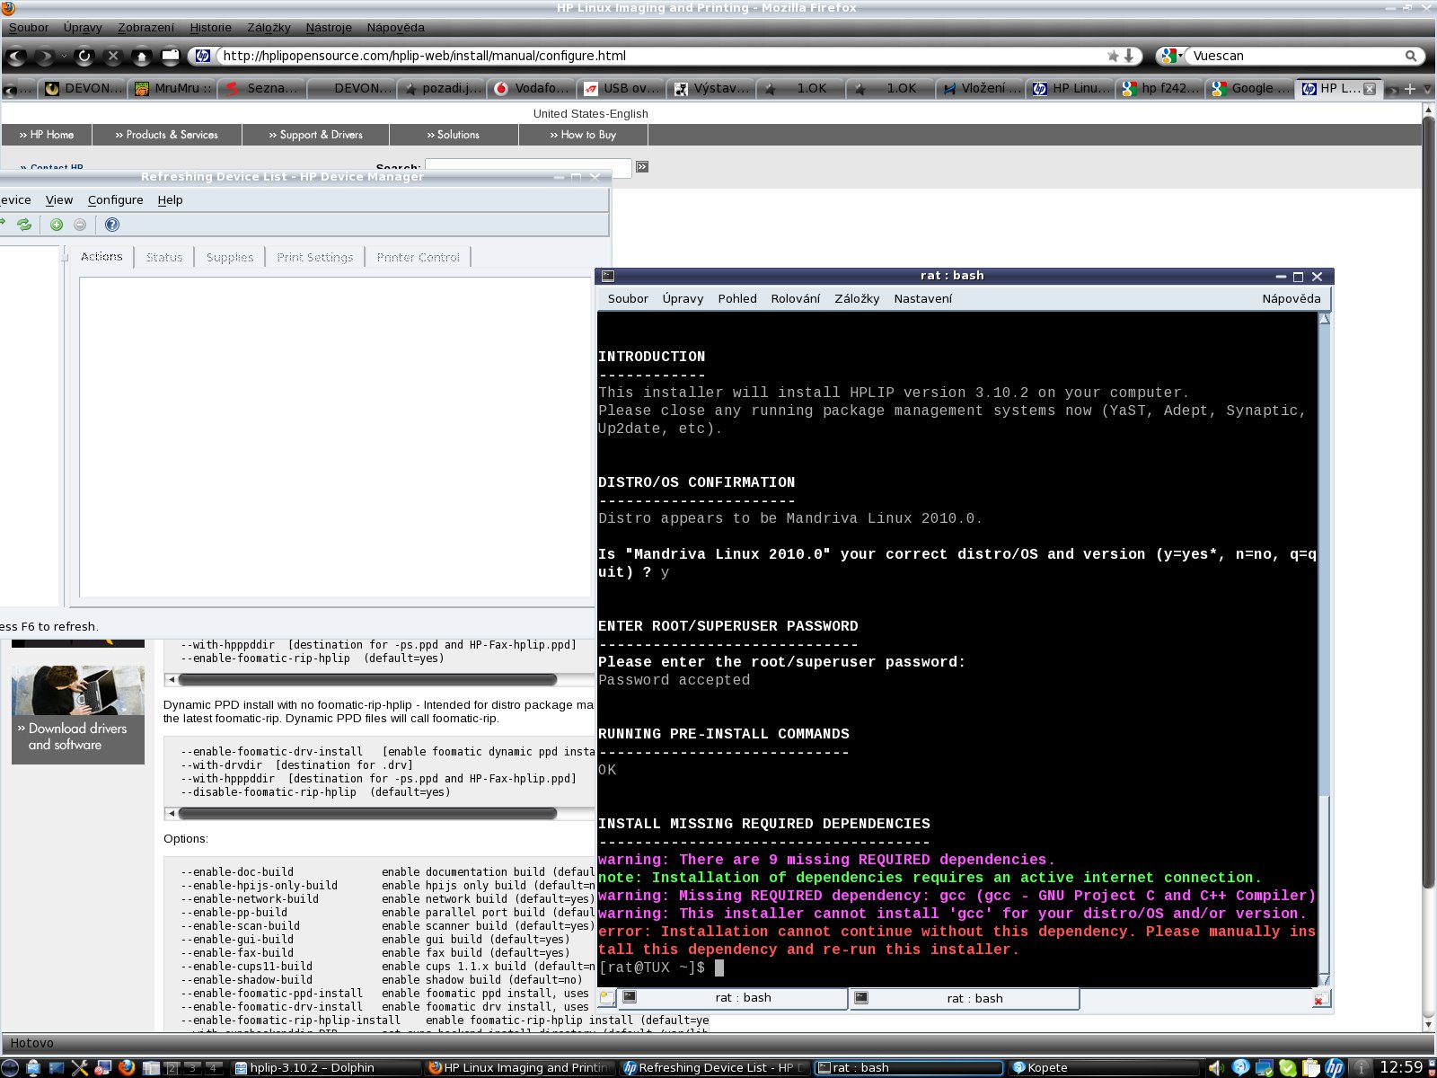
Task: Click green Setup Device plus icon
Action: [57, 225]
